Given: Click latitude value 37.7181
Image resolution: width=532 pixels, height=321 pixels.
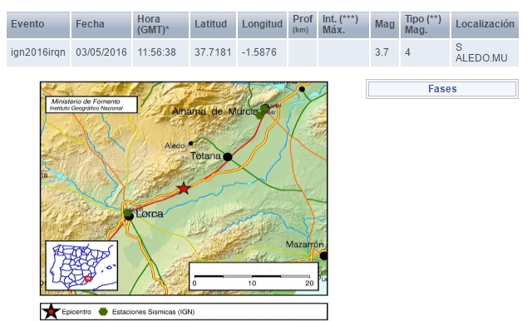Looking at the screenshot, I should click(x=213, y=52).
